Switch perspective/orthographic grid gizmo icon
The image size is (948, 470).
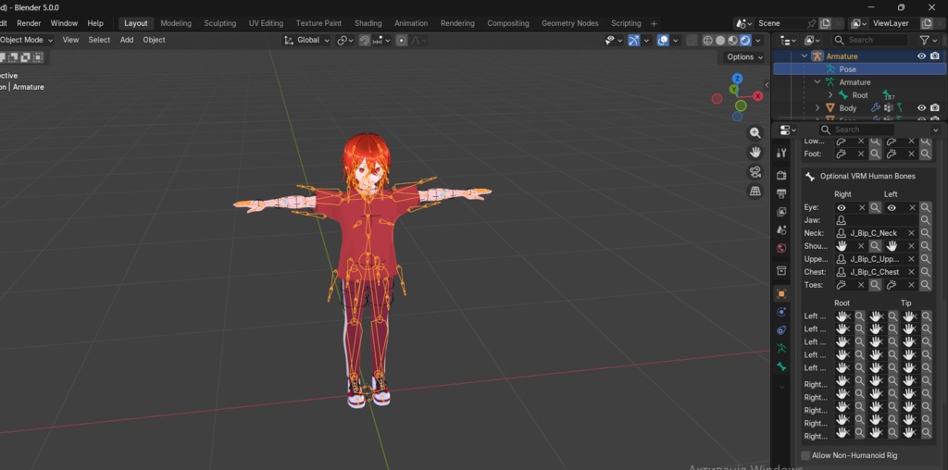tap(755, 191)
